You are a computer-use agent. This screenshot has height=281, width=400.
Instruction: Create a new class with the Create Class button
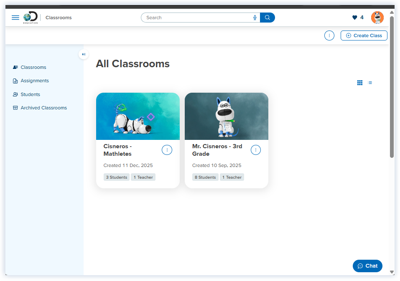(x=364, y=35)
